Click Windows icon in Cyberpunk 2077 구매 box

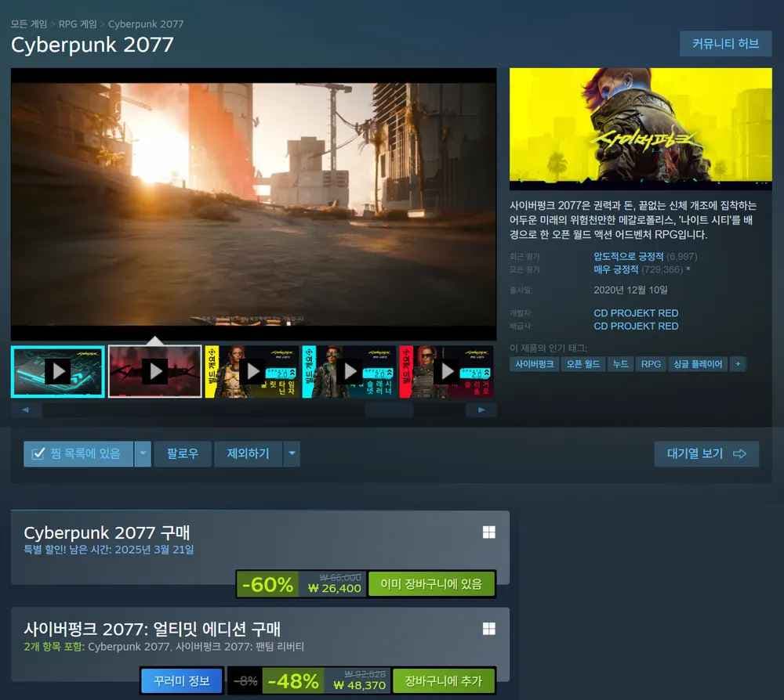(488, 532)
